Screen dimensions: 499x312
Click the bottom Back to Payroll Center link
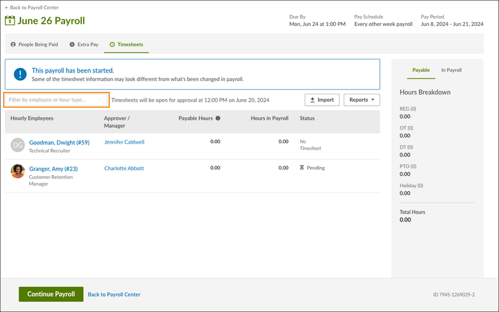[x=114, y=295]
